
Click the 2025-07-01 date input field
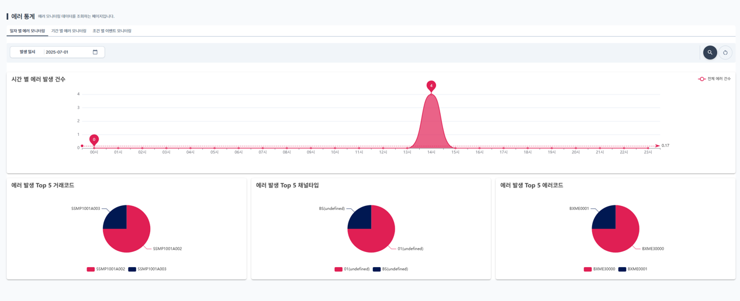[69, 52]
